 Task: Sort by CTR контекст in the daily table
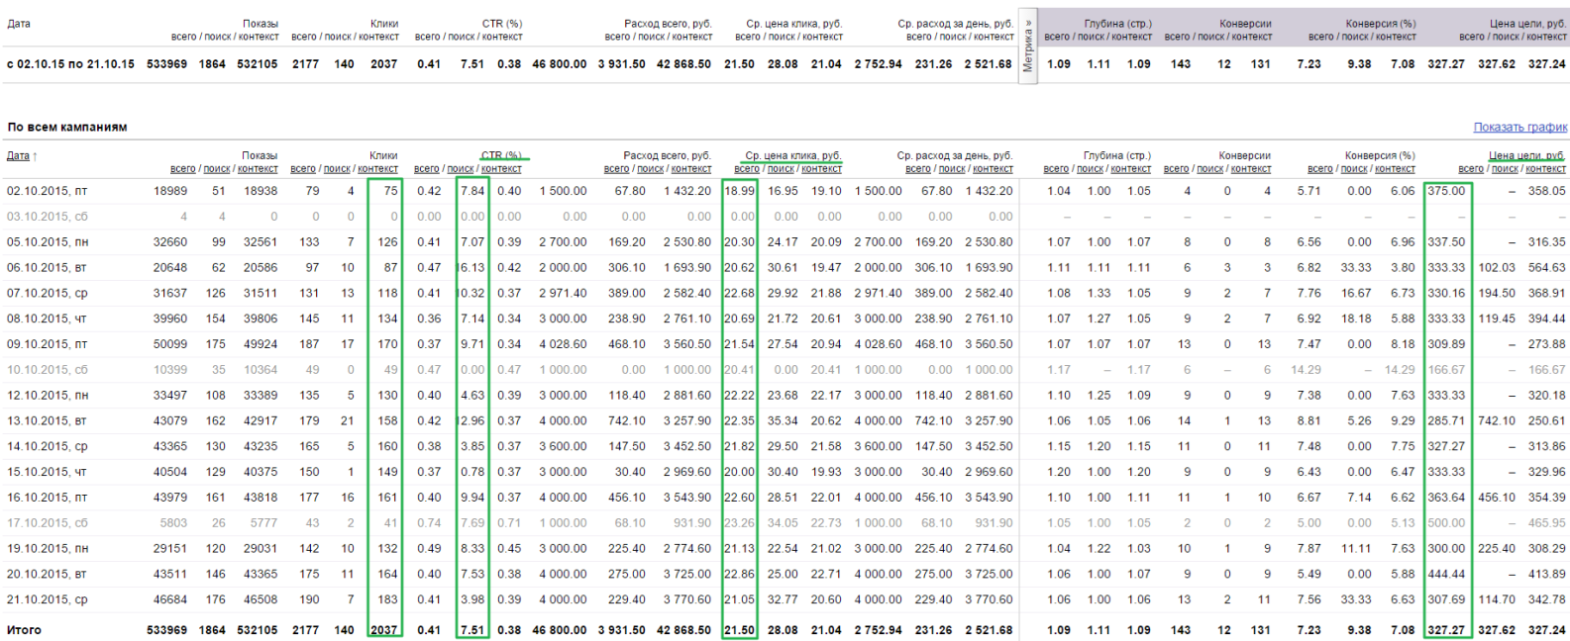(501, 169)
